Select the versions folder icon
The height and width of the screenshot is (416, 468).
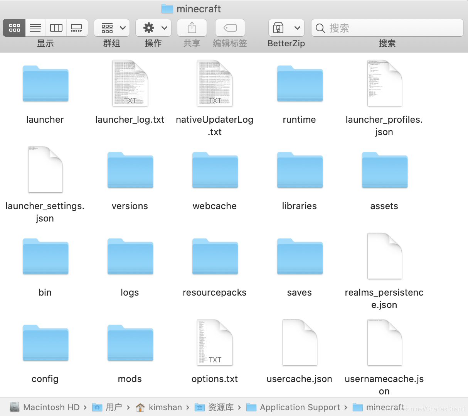[130, 170]
